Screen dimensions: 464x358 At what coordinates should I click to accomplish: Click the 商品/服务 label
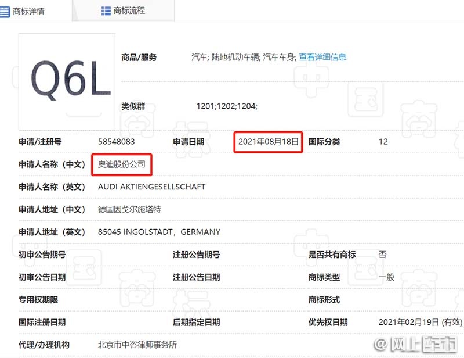pos(139,57)
